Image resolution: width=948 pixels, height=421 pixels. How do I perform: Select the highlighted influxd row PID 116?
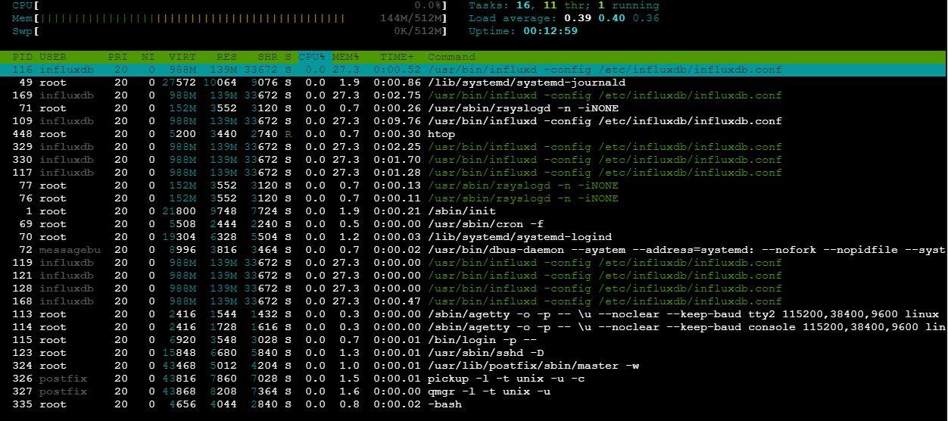tap(473, 70)
